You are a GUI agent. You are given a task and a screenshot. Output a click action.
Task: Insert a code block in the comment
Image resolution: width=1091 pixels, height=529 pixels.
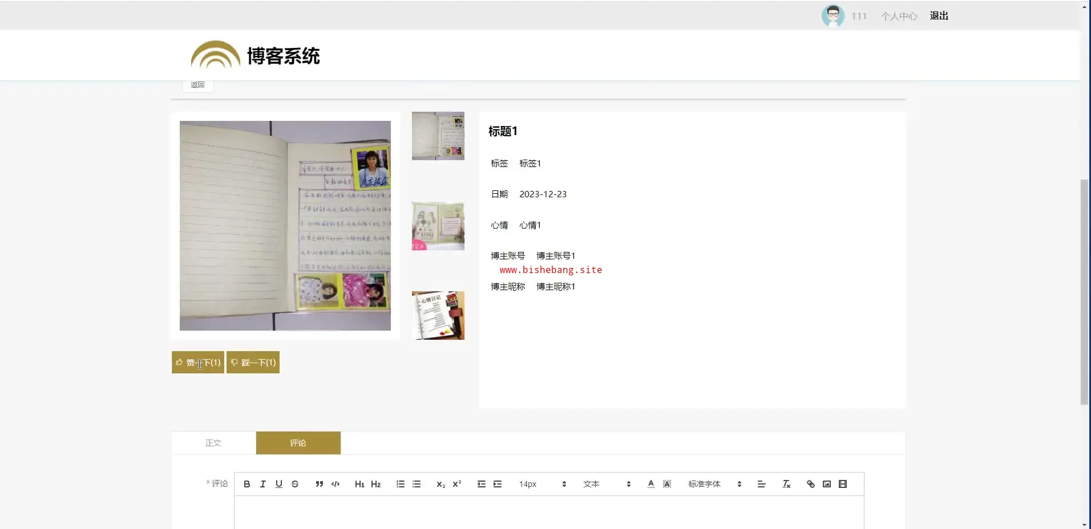coord(336,484)
